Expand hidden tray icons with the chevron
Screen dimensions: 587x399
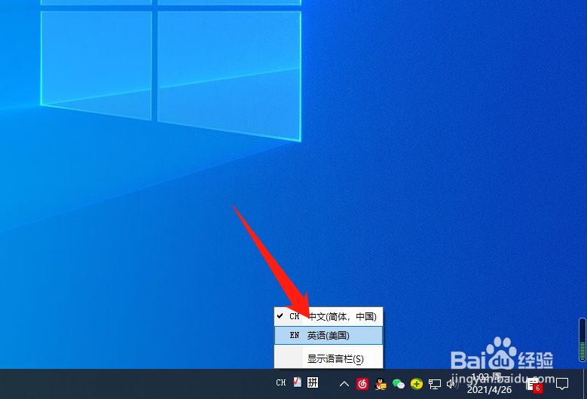tap(344, 384)
